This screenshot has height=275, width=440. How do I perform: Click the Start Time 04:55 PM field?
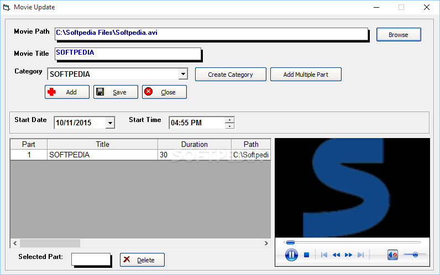click(x=197, y=123)
